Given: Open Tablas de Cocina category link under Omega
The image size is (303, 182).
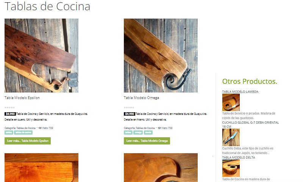Looking at the screenshot, I should coord(145,128).
